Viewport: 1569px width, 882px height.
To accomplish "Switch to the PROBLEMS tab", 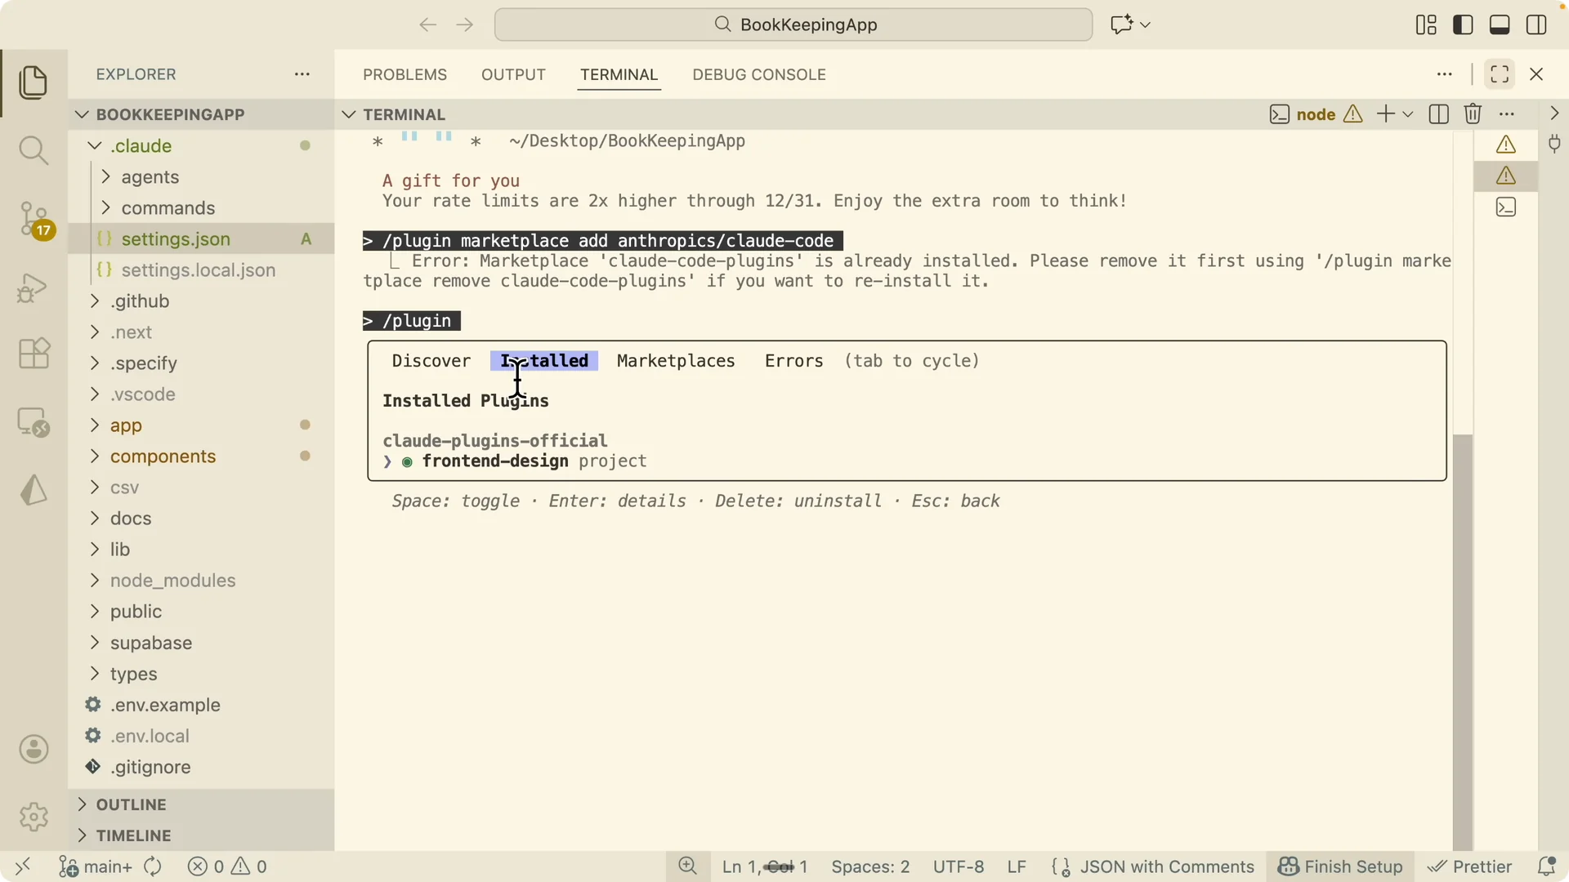I will (x=405, y=74).
